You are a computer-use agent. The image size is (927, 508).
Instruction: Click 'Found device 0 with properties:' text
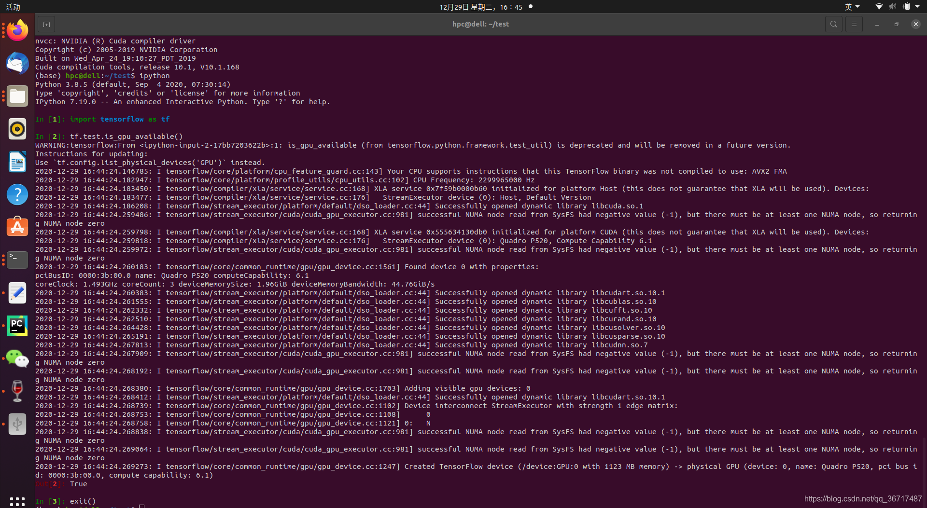471,267
